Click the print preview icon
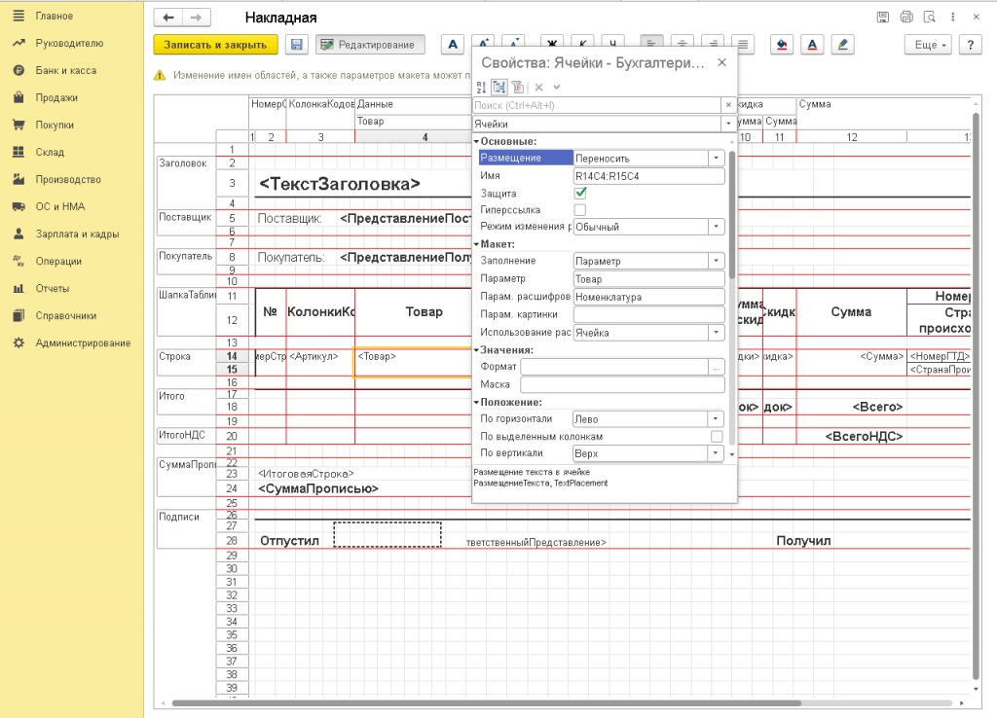Viewport: 997px width, 718px height. pyautogui.click(x=930, y=18)
